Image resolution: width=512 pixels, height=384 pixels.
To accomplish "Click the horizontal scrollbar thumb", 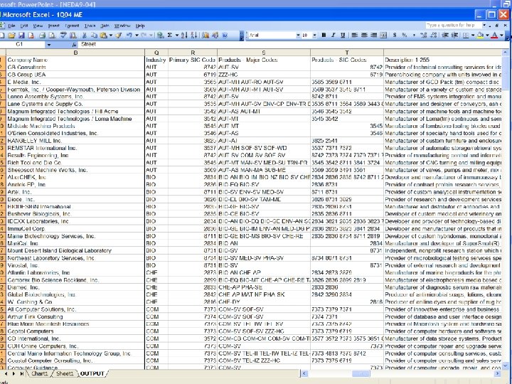I will pyautogui.click(x=361, y=373).
